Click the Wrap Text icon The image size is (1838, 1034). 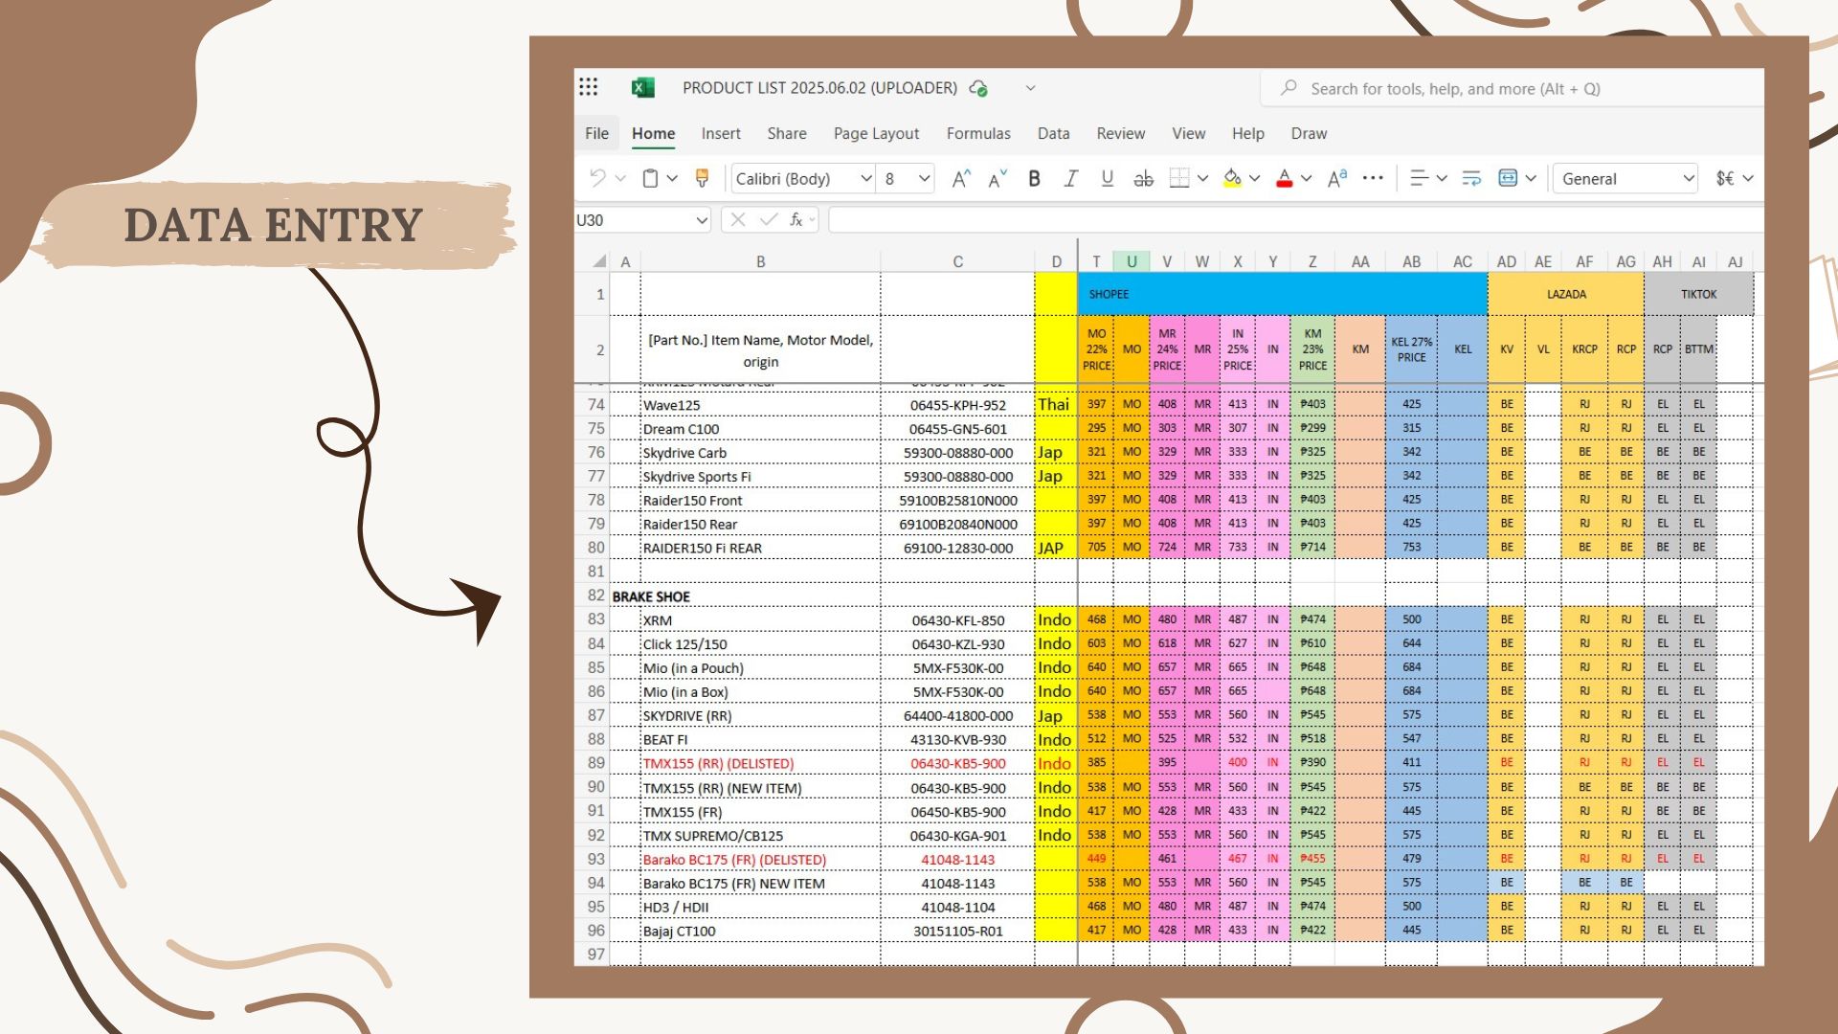1471,178
